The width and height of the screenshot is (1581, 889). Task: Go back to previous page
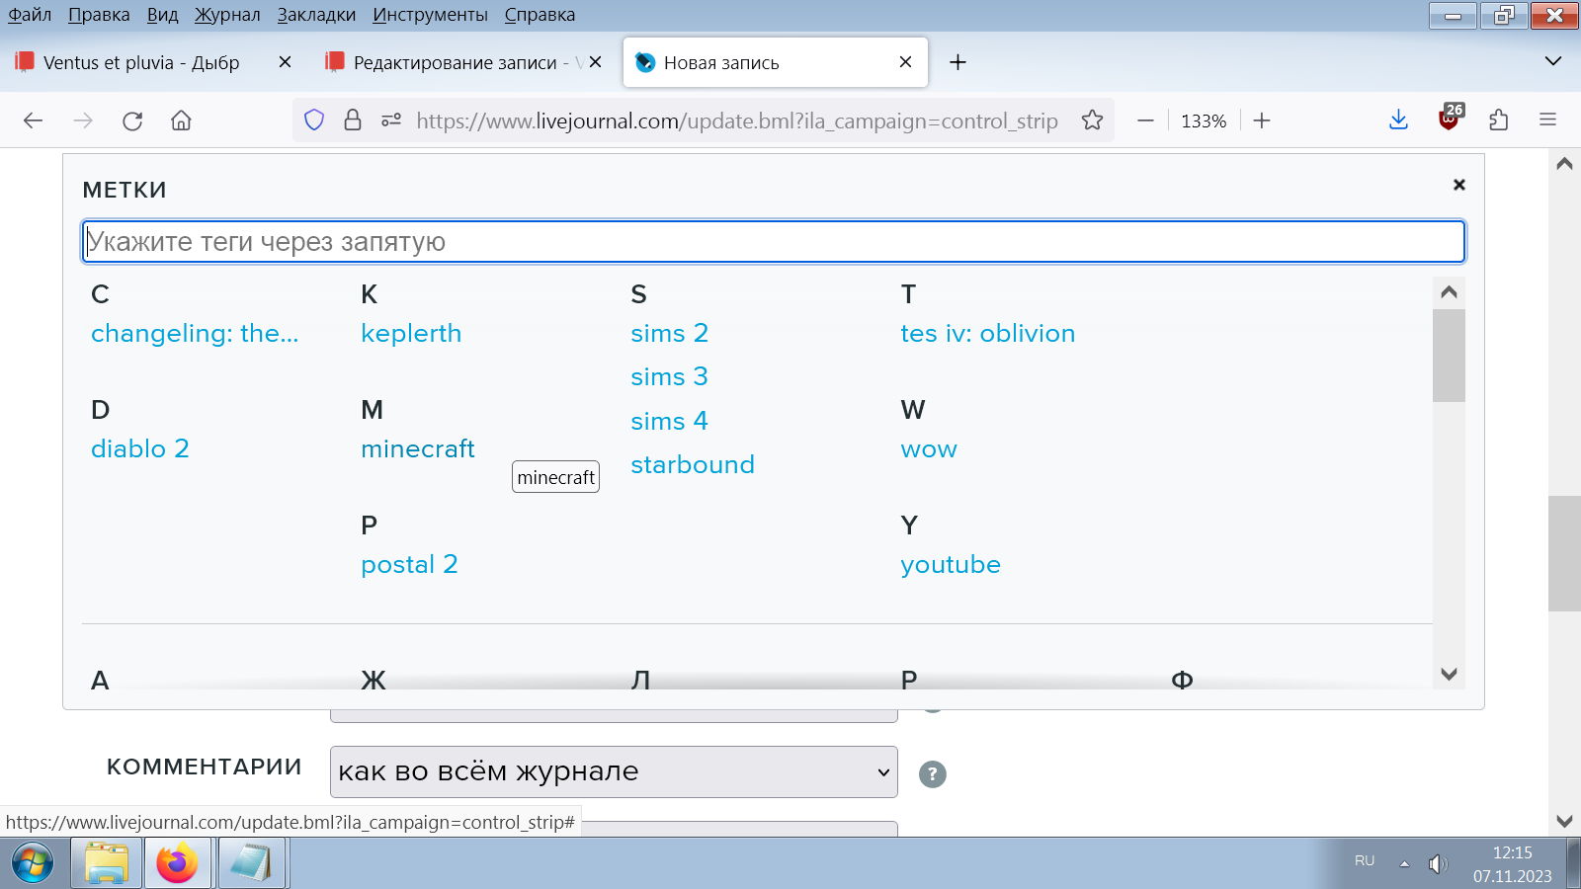click(x=33, y=121)
